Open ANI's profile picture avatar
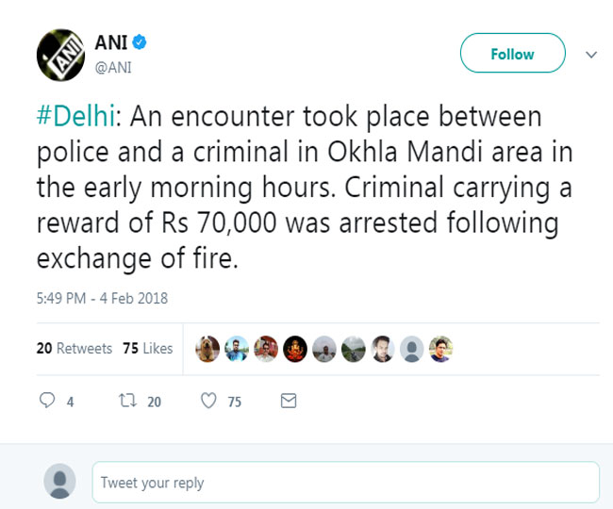 click(60, 55)
